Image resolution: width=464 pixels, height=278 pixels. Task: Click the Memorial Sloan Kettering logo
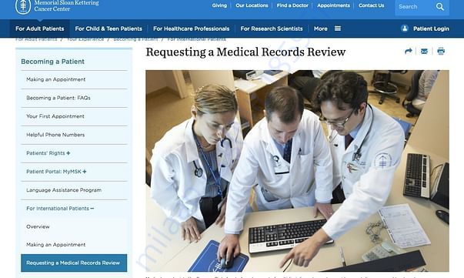[x=57, y=6]
